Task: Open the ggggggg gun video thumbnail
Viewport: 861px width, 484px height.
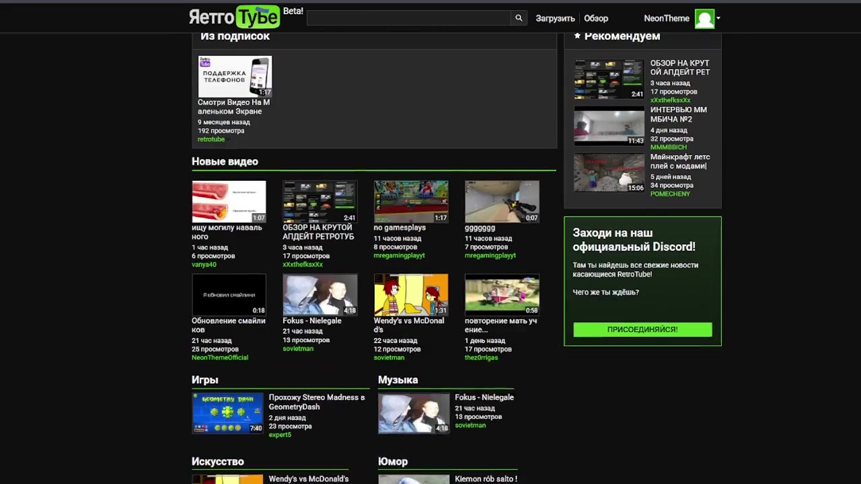Action: point(502,201)
